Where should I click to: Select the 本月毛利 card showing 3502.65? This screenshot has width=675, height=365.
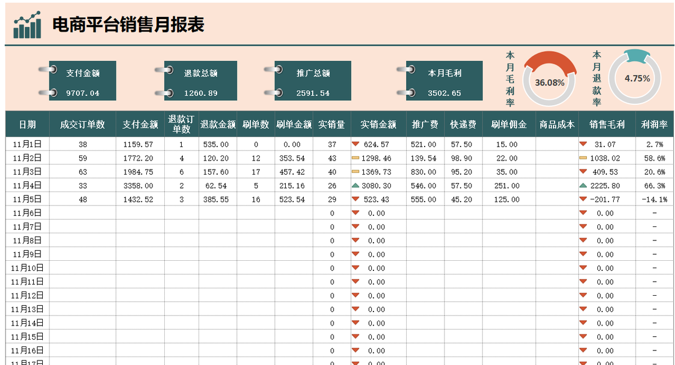[x=444, y=81]
